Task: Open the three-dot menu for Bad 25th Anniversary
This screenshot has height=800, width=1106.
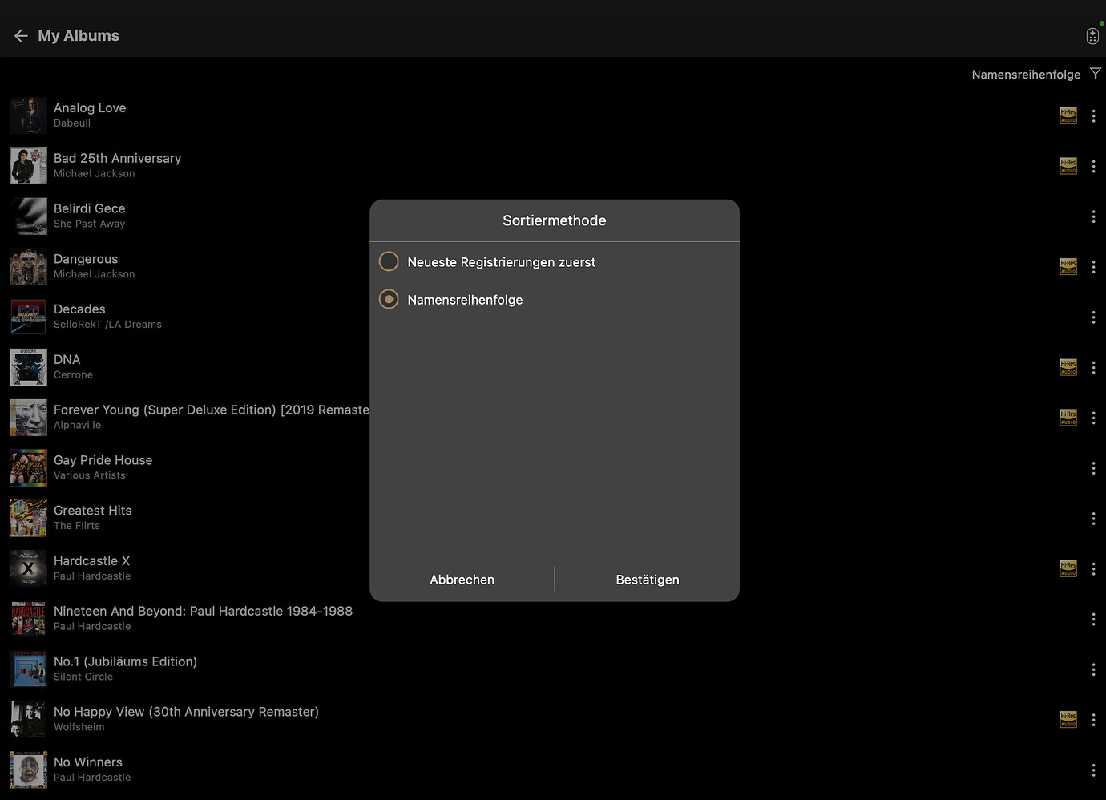Action: coord(1093,166)
